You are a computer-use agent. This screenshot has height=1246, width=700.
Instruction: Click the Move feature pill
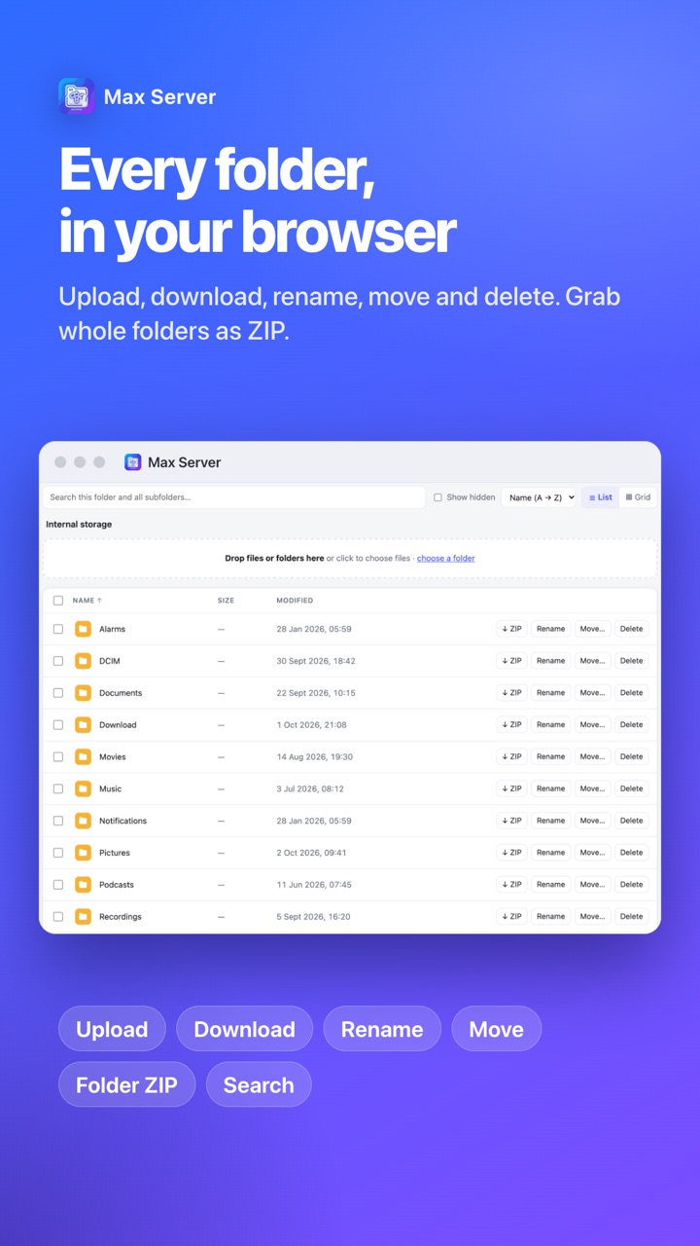[496, 1029]
